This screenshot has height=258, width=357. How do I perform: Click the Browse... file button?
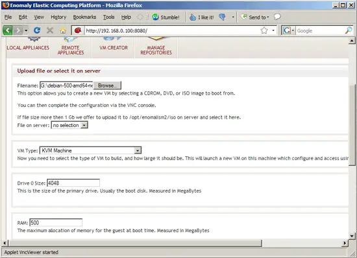click(107, 86)
